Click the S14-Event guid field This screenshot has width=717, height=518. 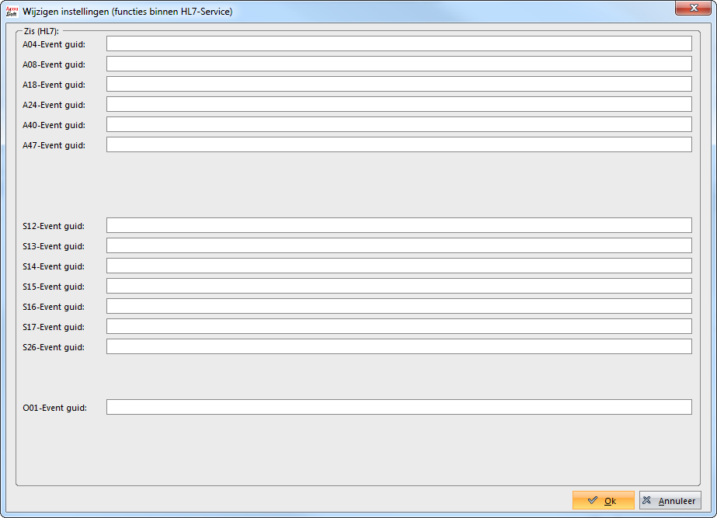tap(399, 266)
